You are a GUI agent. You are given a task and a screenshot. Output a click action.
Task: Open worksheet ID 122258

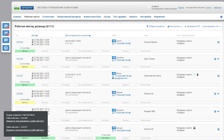click(x=20, y=42)
